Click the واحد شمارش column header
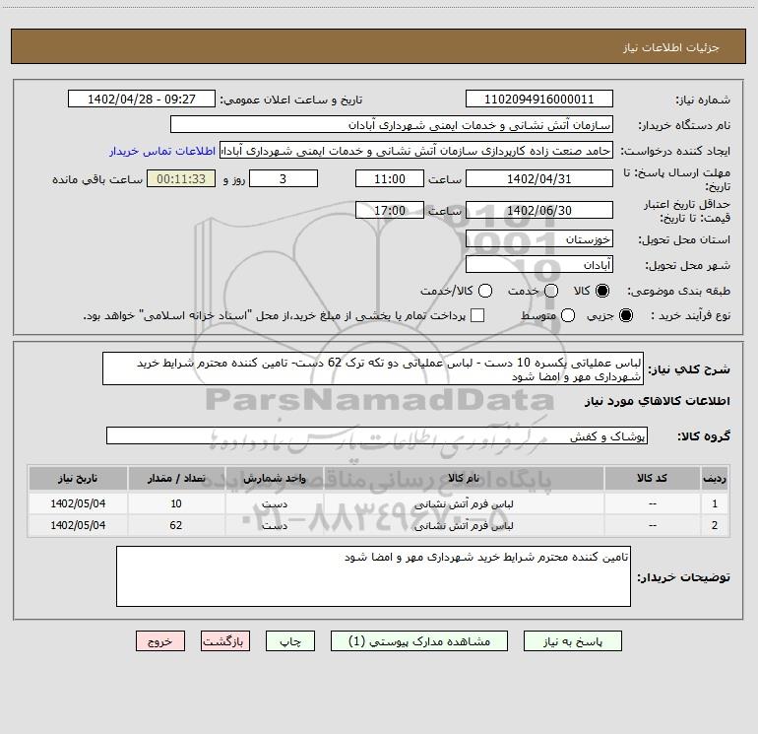This screenshot has height=734, width=758. click(x=274, y=479)
